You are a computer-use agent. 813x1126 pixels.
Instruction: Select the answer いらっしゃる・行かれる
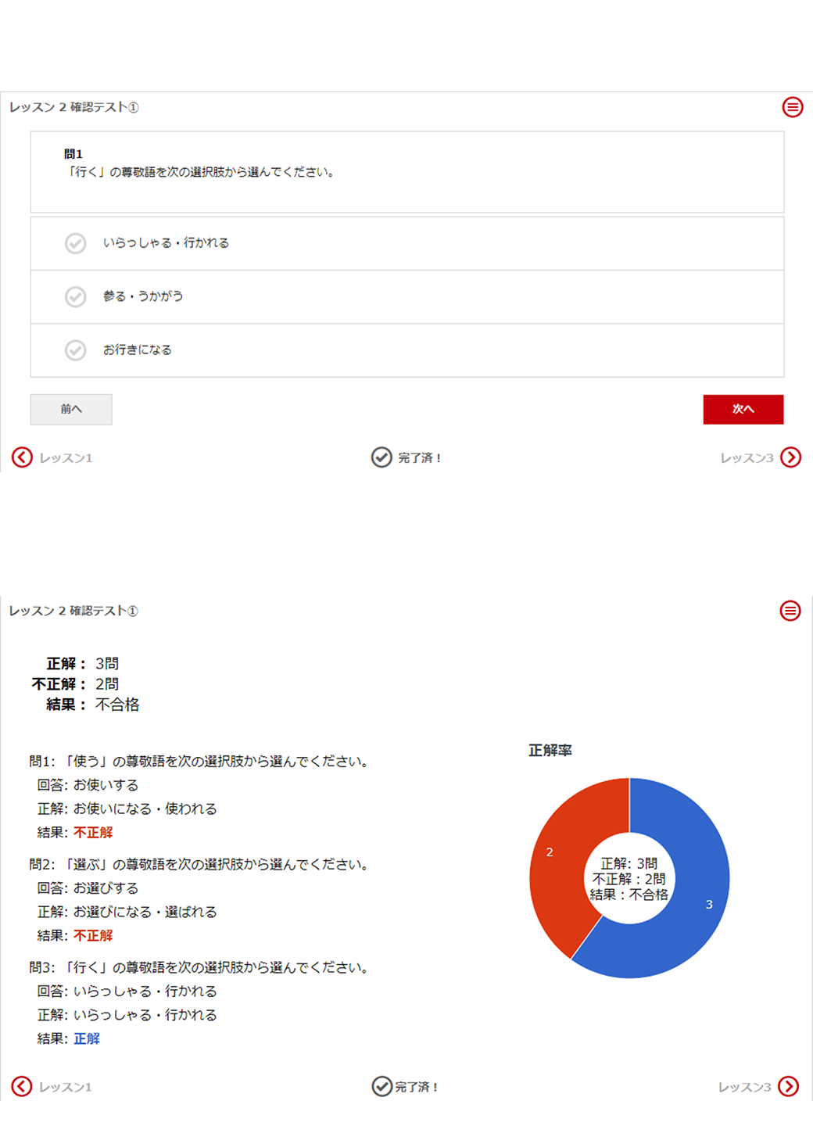[166, 243]
